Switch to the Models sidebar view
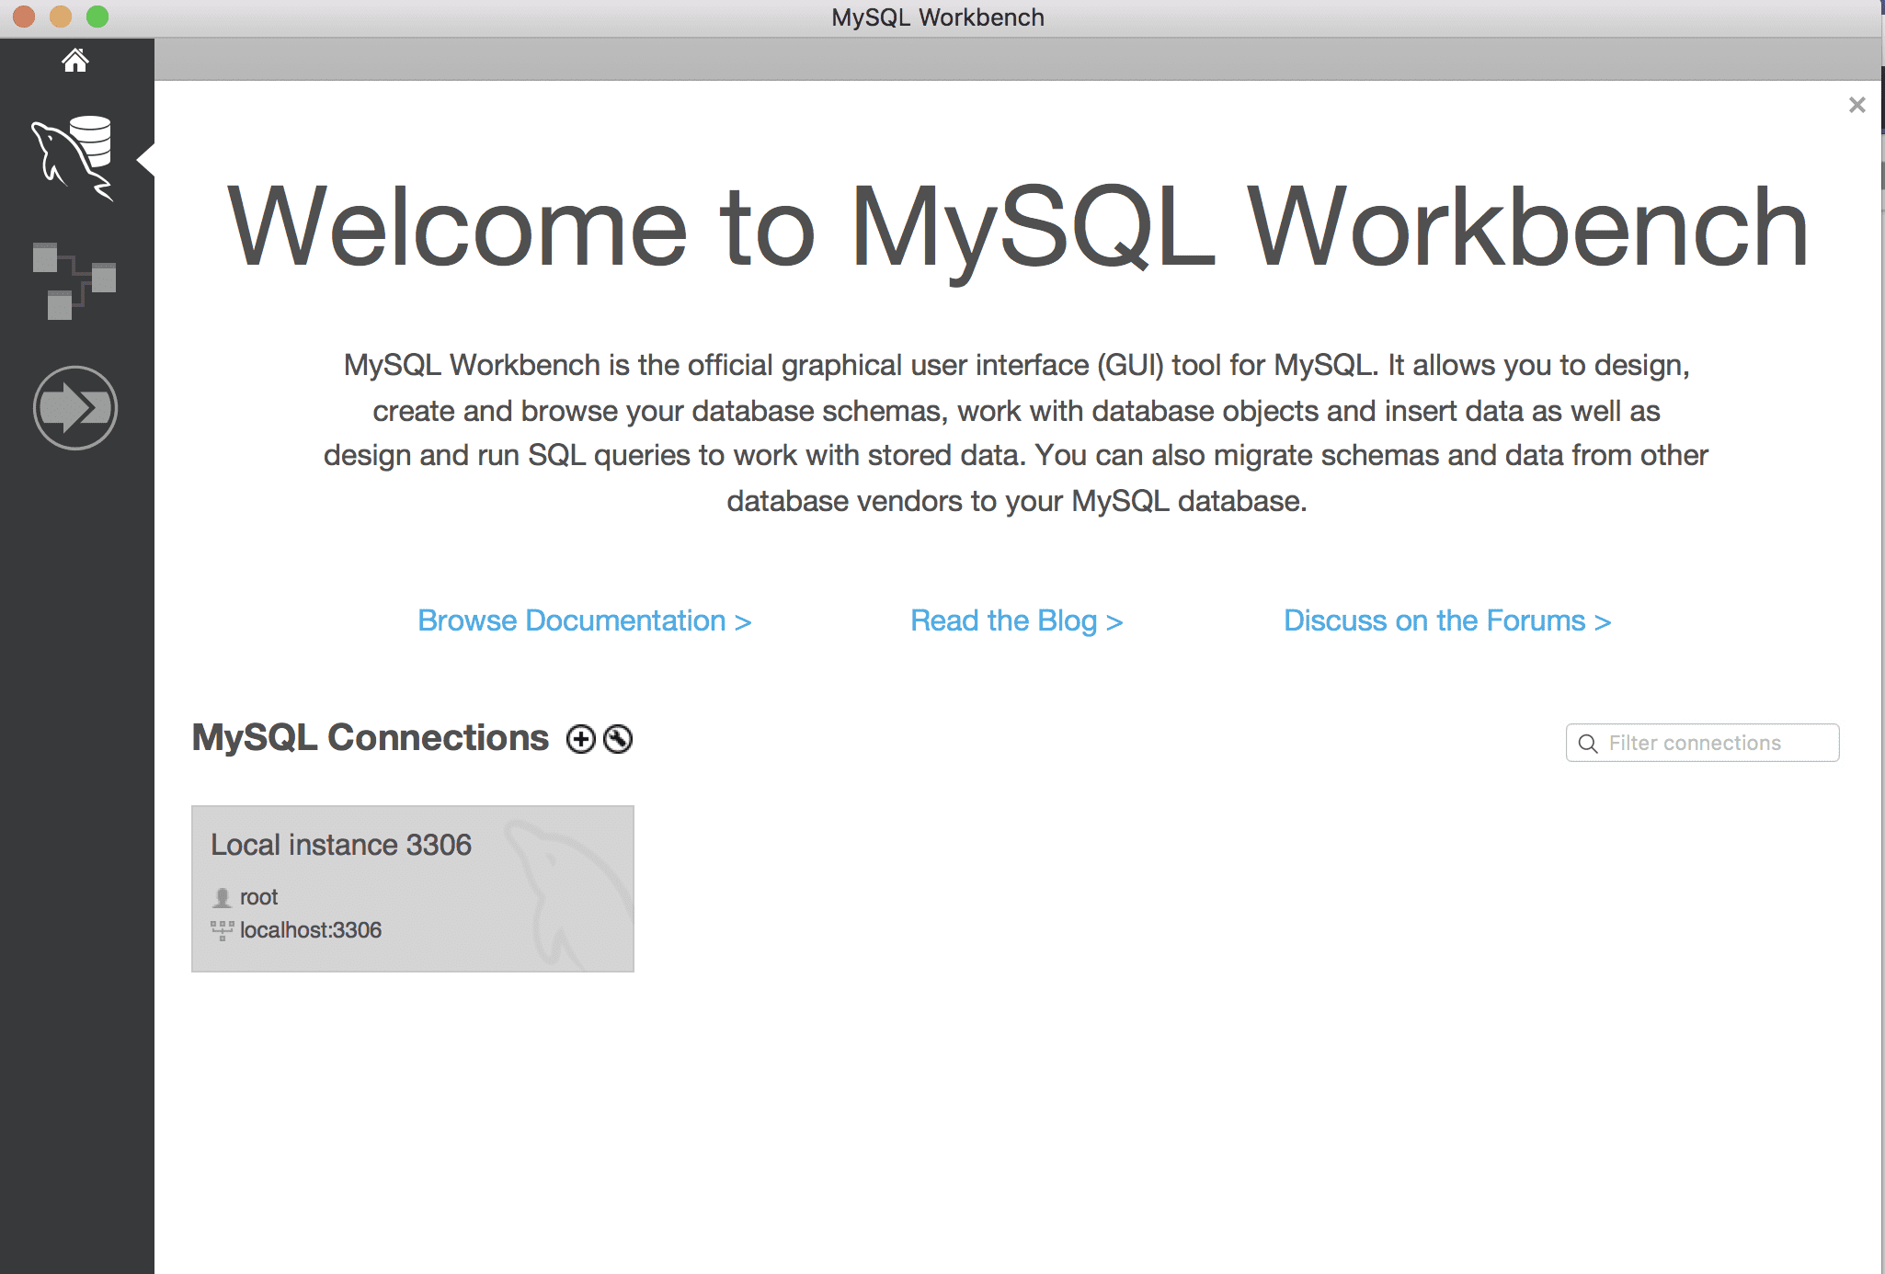This screenshot has width=1885, height=1274. point(74,280)
